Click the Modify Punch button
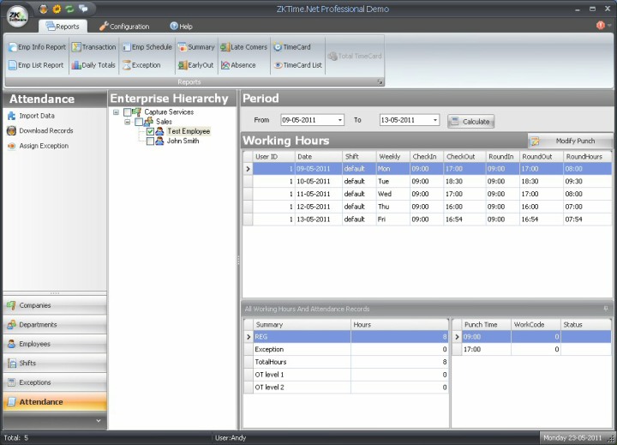This screenshot has height=445, width=617. click(x=570, y=141)
